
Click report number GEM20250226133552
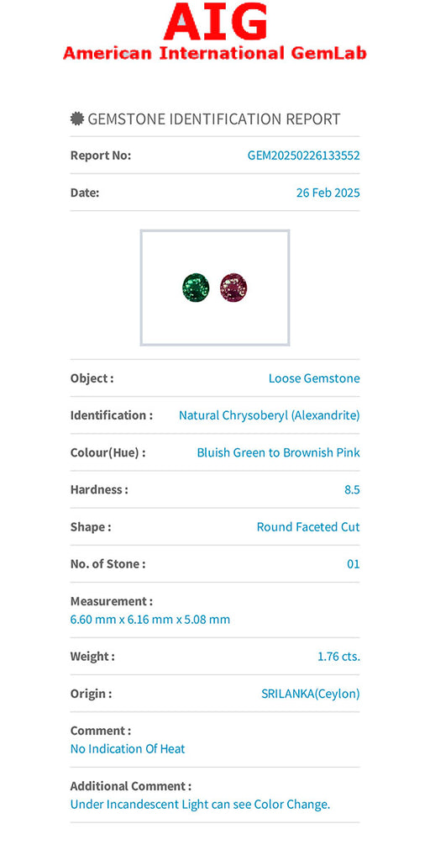tap(304, 156)
